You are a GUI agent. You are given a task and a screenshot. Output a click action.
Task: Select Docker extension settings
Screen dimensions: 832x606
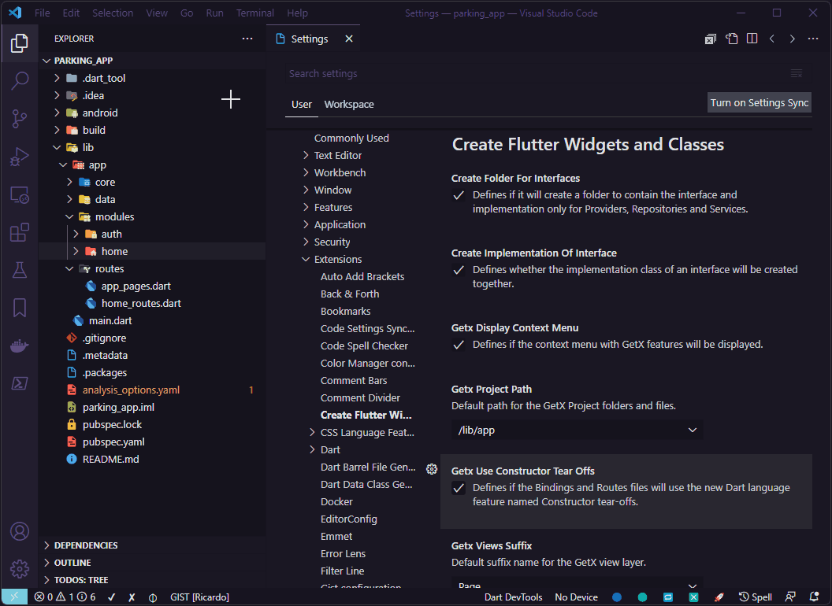click(336, 501)
